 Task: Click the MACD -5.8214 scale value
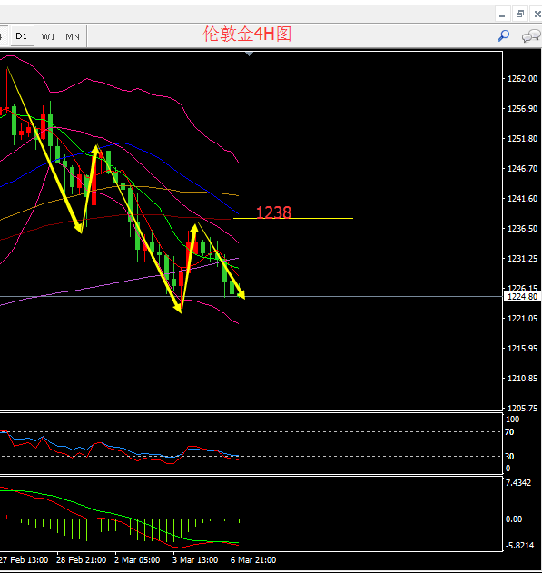click(x=518, y=546)
